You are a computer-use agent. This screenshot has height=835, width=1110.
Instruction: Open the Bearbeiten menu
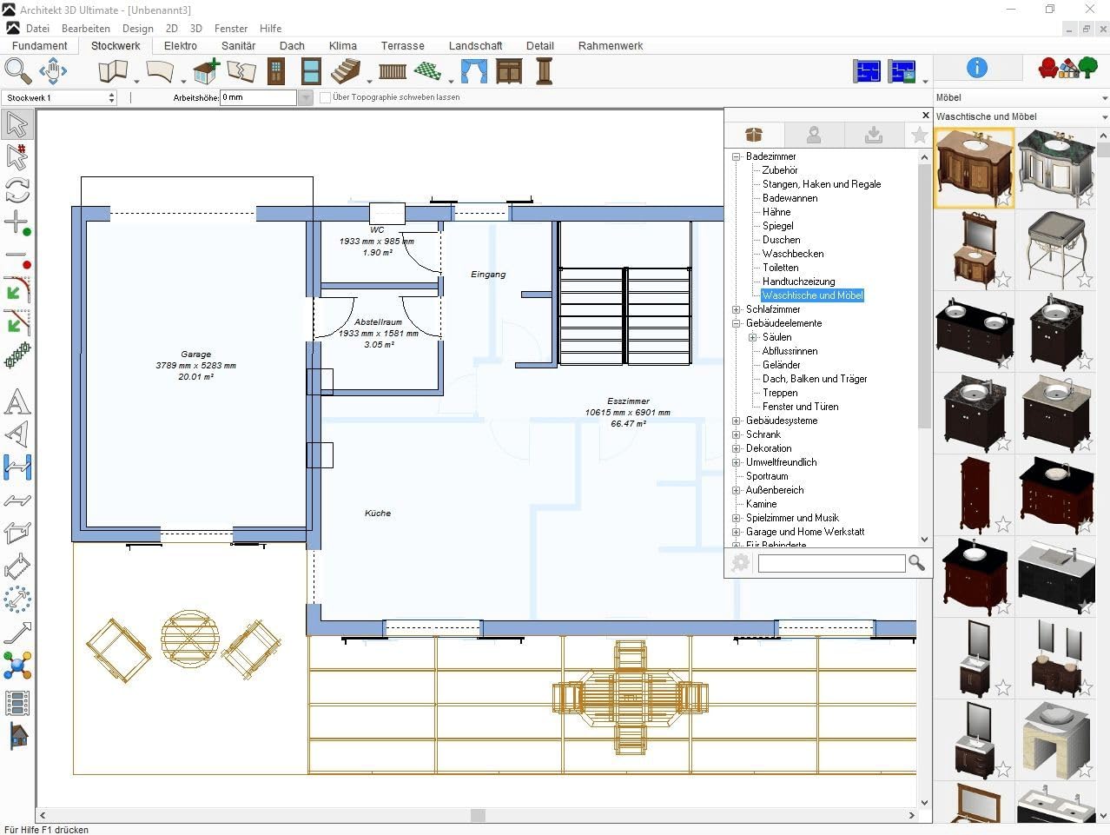(85, 29)
